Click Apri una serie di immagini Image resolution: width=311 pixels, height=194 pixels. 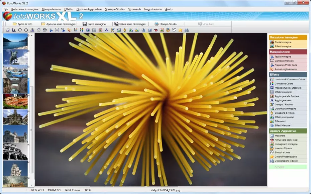click(58, 24)
